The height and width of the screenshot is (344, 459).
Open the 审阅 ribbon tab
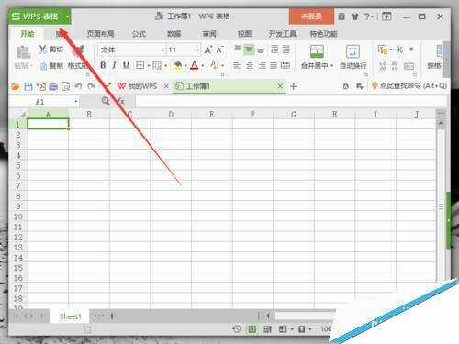tap(209, 34)
